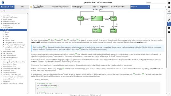
Task: Switch to the Developer's Guide tab
Action: click(7, 7)
